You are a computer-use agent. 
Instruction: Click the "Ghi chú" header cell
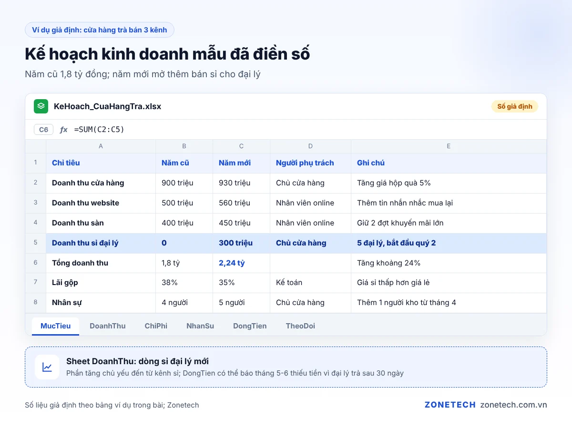click(x=449, y=163)
